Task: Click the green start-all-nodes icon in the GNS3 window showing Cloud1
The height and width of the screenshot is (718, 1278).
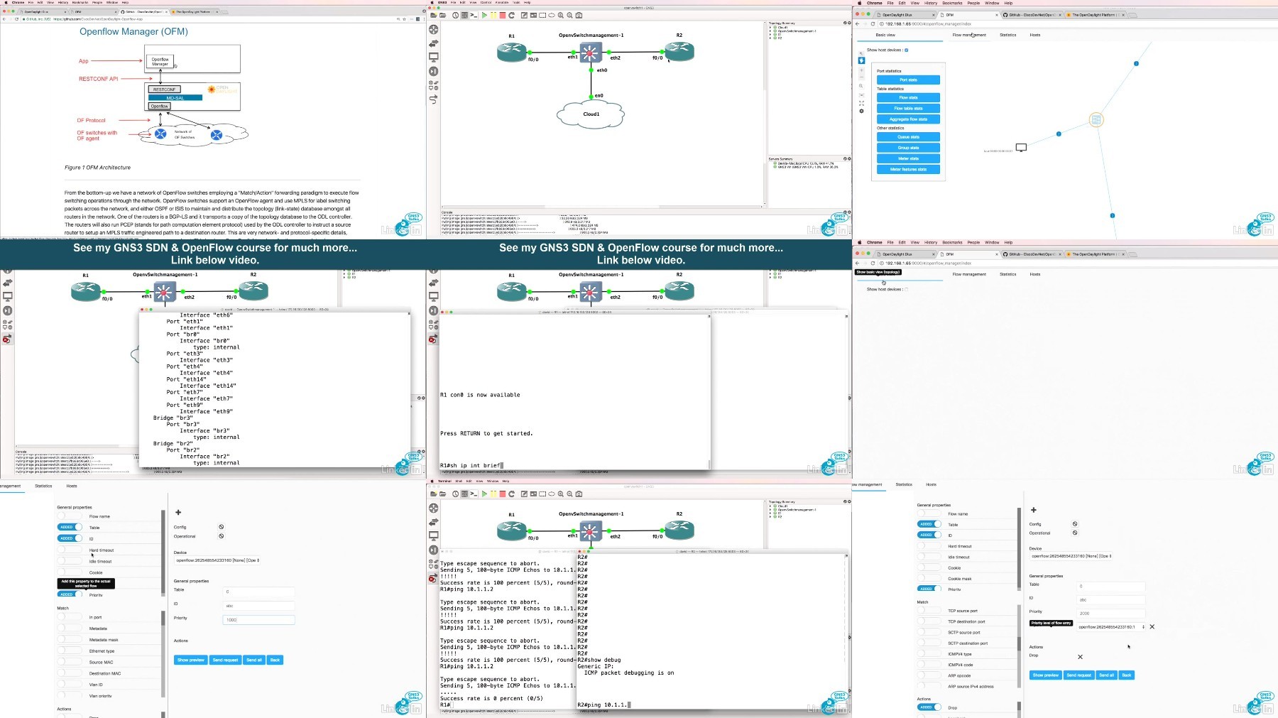Action: point(484,15)
